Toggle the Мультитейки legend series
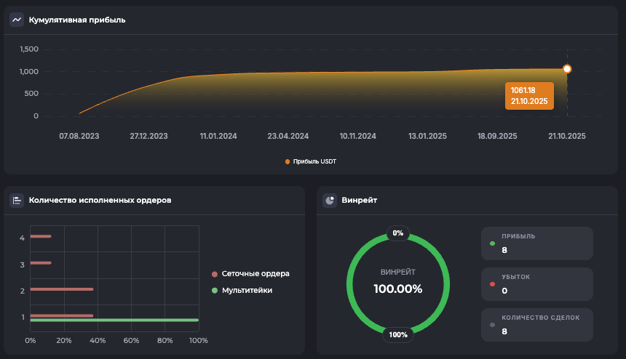Image resolution: width=626 pixels, height=359 pixels. coord(242,291)
